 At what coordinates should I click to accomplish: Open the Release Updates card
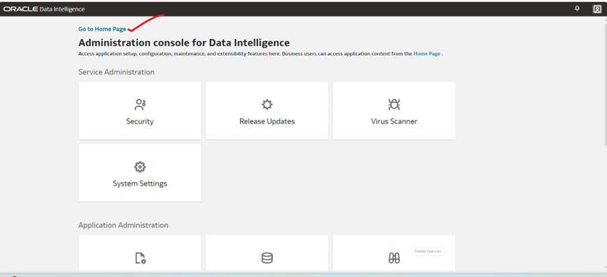[x=267, y=110]
